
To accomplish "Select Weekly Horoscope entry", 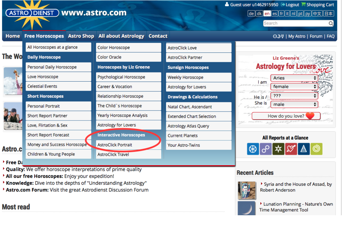I will click(199, 78).
